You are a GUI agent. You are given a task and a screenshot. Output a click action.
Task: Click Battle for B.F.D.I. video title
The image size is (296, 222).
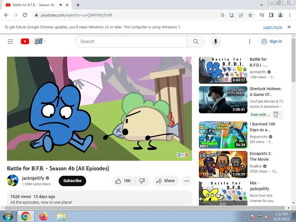click(258, 62)
